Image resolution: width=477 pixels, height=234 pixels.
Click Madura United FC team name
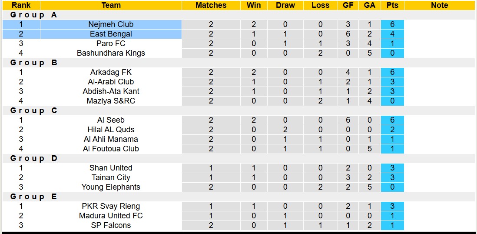[111, 216]
